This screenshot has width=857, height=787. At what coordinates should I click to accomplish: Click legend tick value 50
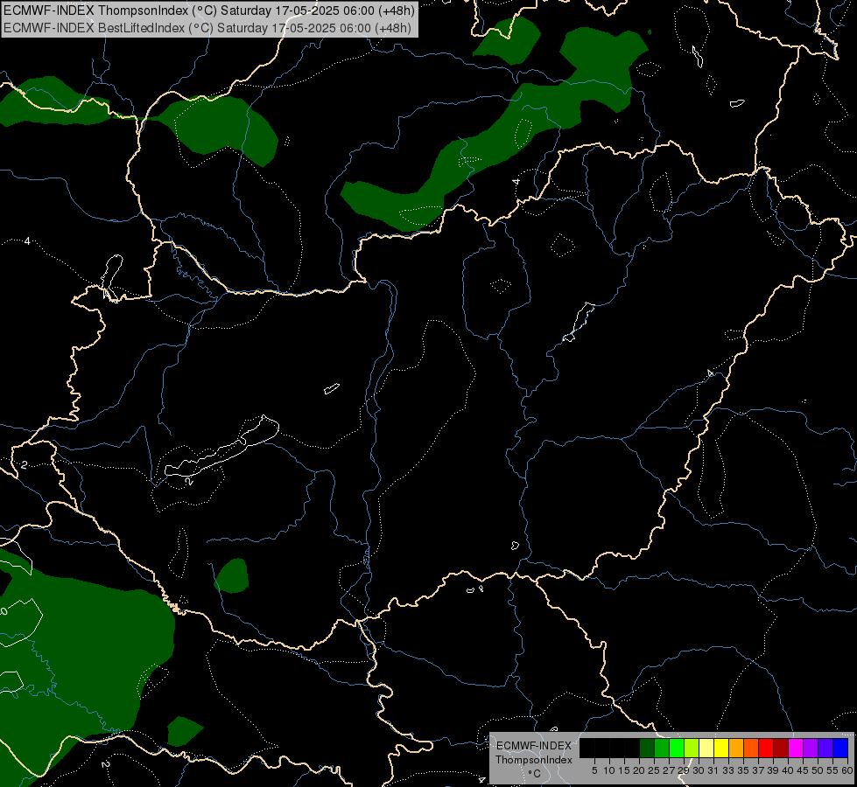(x=817, y=770)
